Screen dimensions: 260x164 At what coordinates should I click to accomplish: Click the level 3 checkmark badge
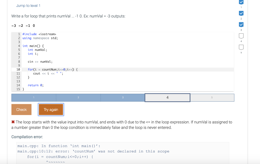pyautogui.click(x=241, y=24)
